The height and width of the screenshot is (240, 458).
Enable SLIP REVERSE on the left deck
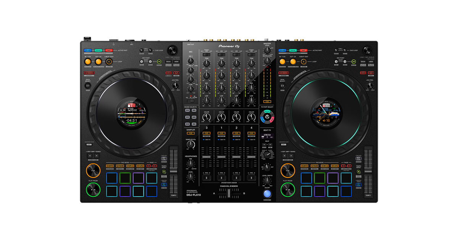click(x=89, y=73)
